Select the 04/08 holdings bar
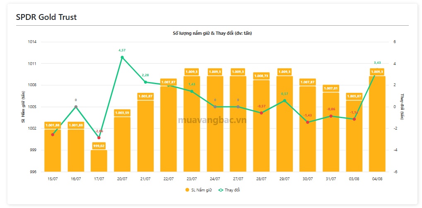 coord(377,123)
